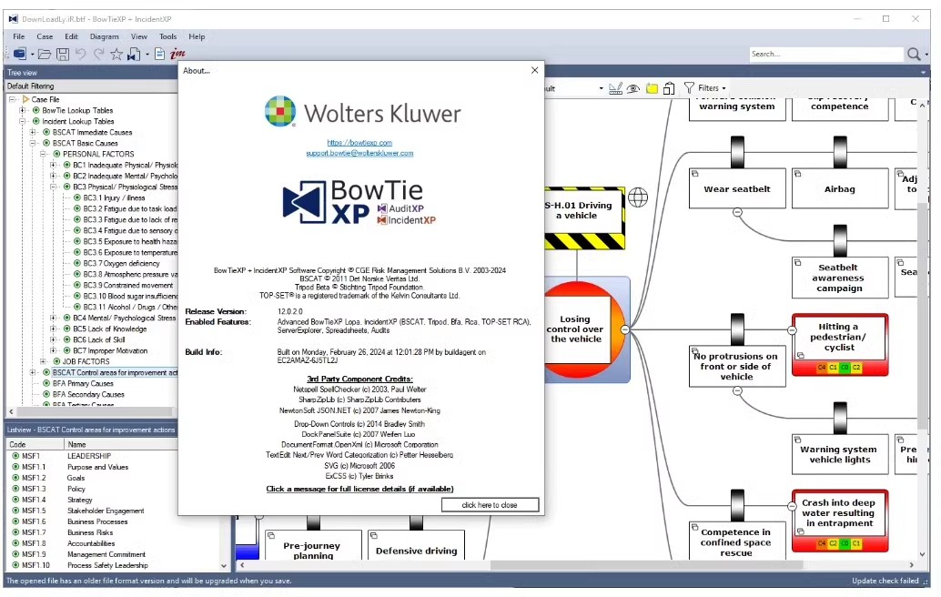Collapse the PERSONAL FACTORS node

click(x=43, y=154)
